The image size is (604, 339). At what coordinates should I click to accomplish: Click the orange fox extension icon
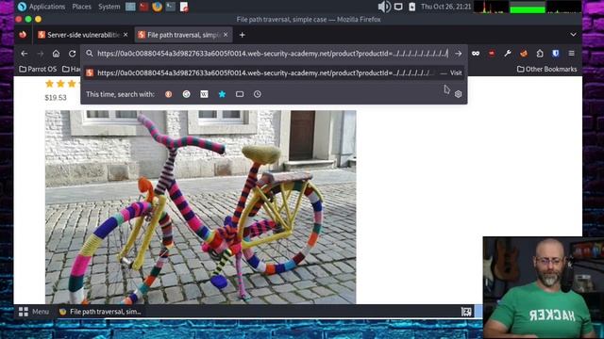pyautogui.click(x=524, y=54)
